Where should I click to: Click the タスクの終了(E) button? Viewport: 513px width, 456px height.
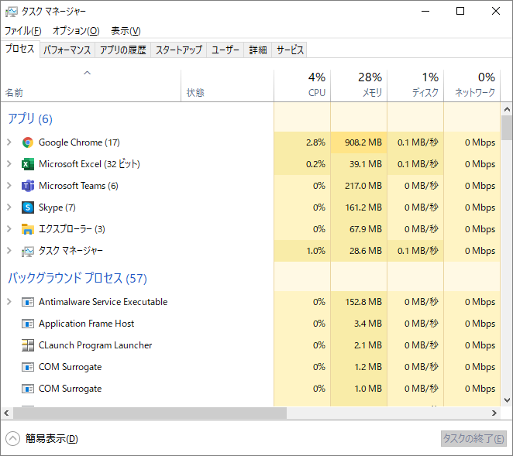473,438
